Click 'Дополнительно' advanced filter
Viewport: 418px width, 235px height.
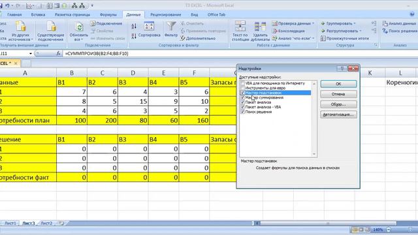click(x=198, y=39)
